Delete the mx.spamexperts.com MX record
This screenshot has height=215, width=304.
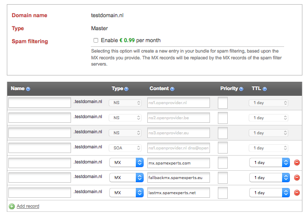pos(297,162)
